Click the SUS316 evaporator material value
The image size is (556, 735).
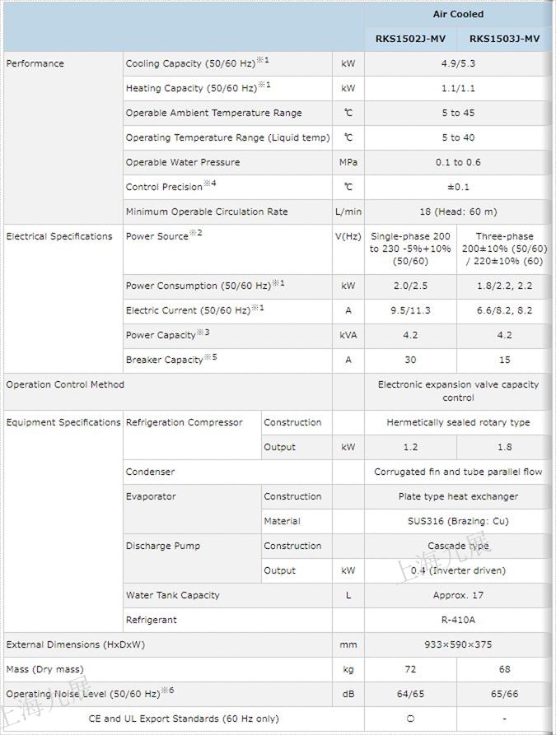pyautogui.click(x=458, y=521)
